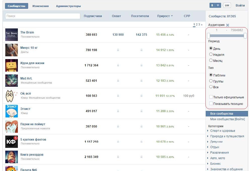Click the Посетители lock icon for Книга рекордов
The width and height of the screenshot is (250, 171).
pyautogui.click(x=141, y=157)
